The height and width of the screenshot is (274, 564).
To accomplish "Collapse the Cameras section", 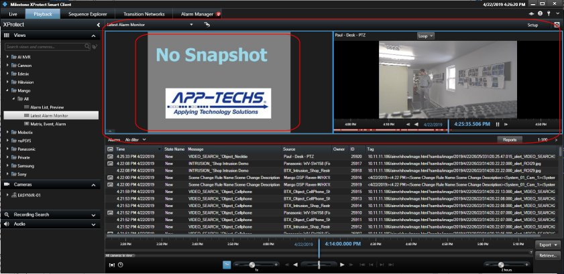I will [x=93, y=185].
